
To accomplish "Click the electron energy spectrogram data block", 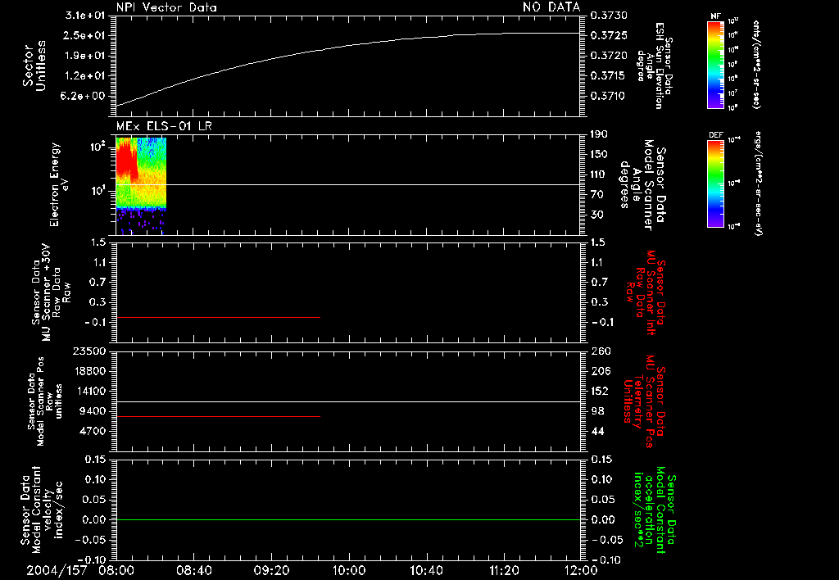I will coord(141,186).
